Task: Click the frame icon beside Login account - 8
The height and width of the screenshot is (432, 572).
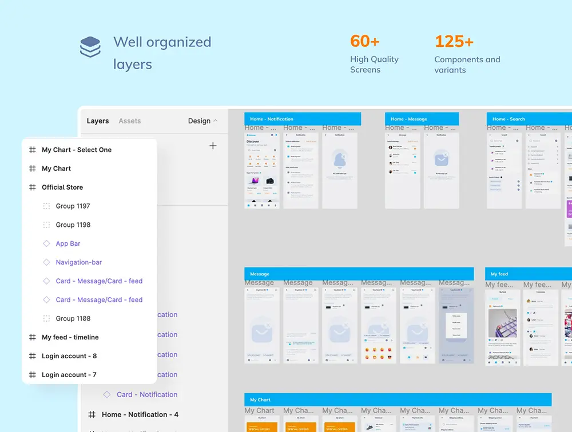Action: coord(33,356)
